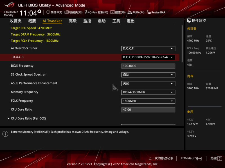Open Memory Frequency dropdown

coord(148,92)
